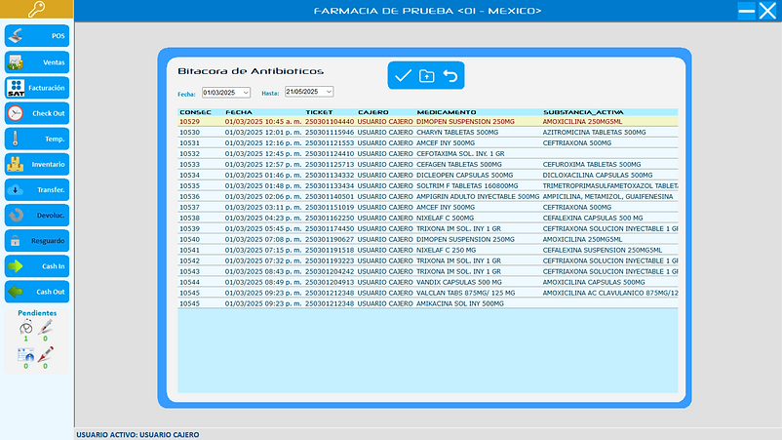Click the SUBSTANCIA_ACTIVA column header
This screenshot has height=440, width=782.
583,112
